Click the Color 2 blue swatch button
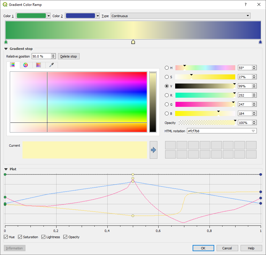 [x=80, y=16]
